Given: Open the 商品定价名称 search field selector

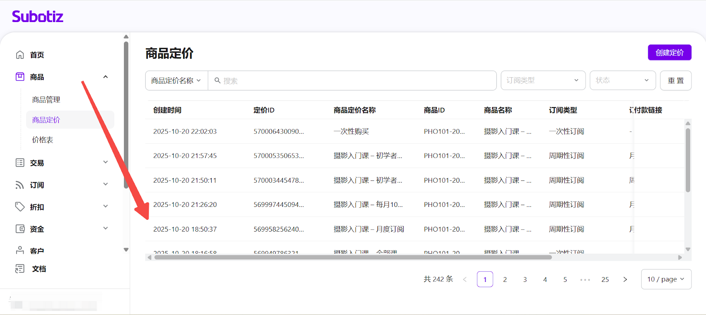Looking at the screenshot, I should point(176,81).
